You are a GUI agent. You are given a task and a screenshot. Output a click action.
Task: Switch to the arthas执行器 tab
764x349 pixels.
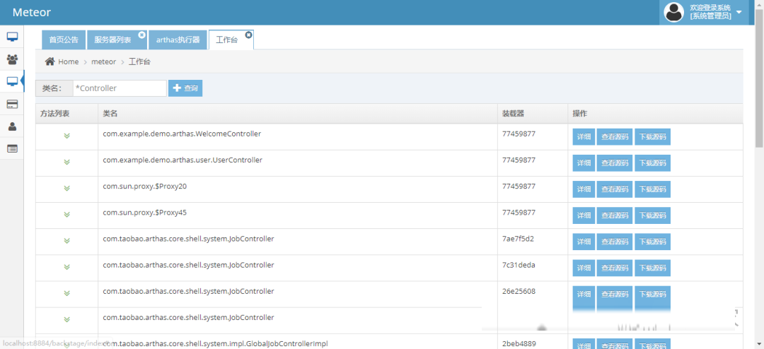click(178, 40)
